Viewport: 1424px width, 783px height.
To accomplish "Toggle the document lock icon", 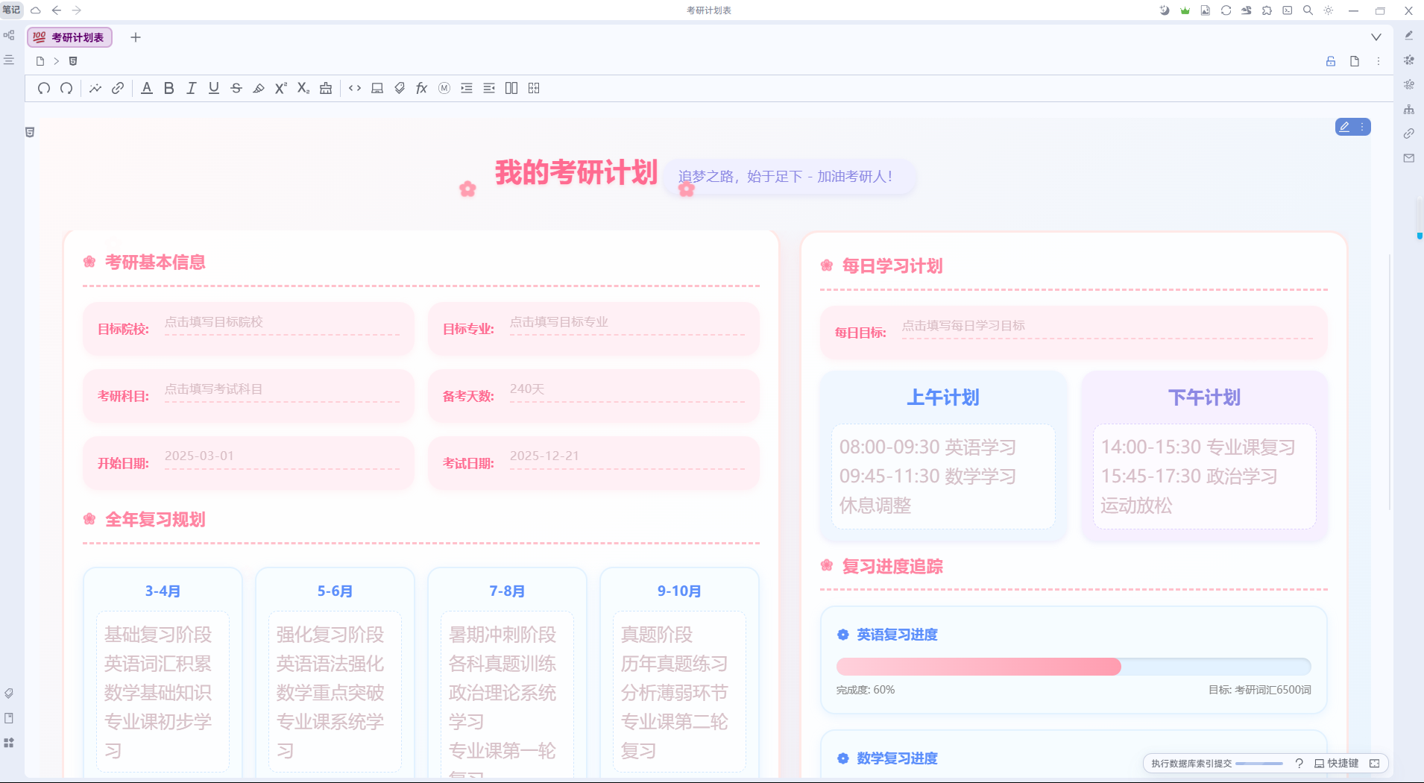I will 1331,61.
